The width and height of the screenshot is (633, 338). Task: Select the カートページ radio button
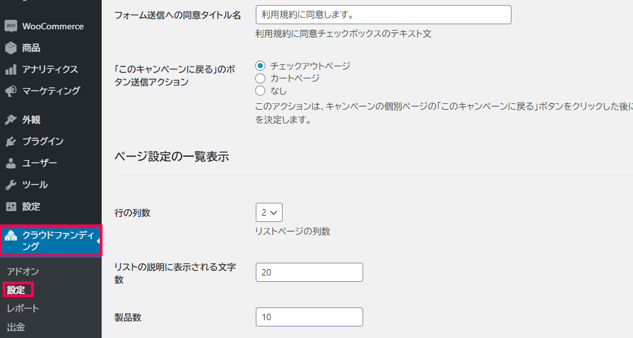(260, 78)
